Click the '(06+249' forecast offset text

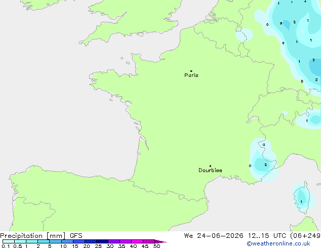pos(305,236)
